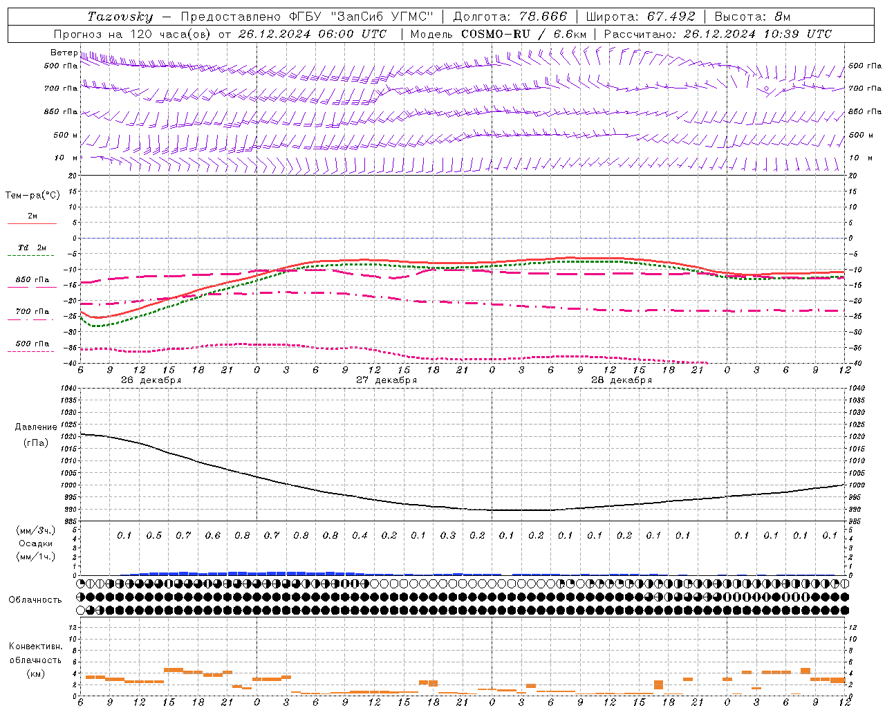Click the Модель COSMO-RU / 6.6км text
The image size is (885, 708).
[498, 34]
